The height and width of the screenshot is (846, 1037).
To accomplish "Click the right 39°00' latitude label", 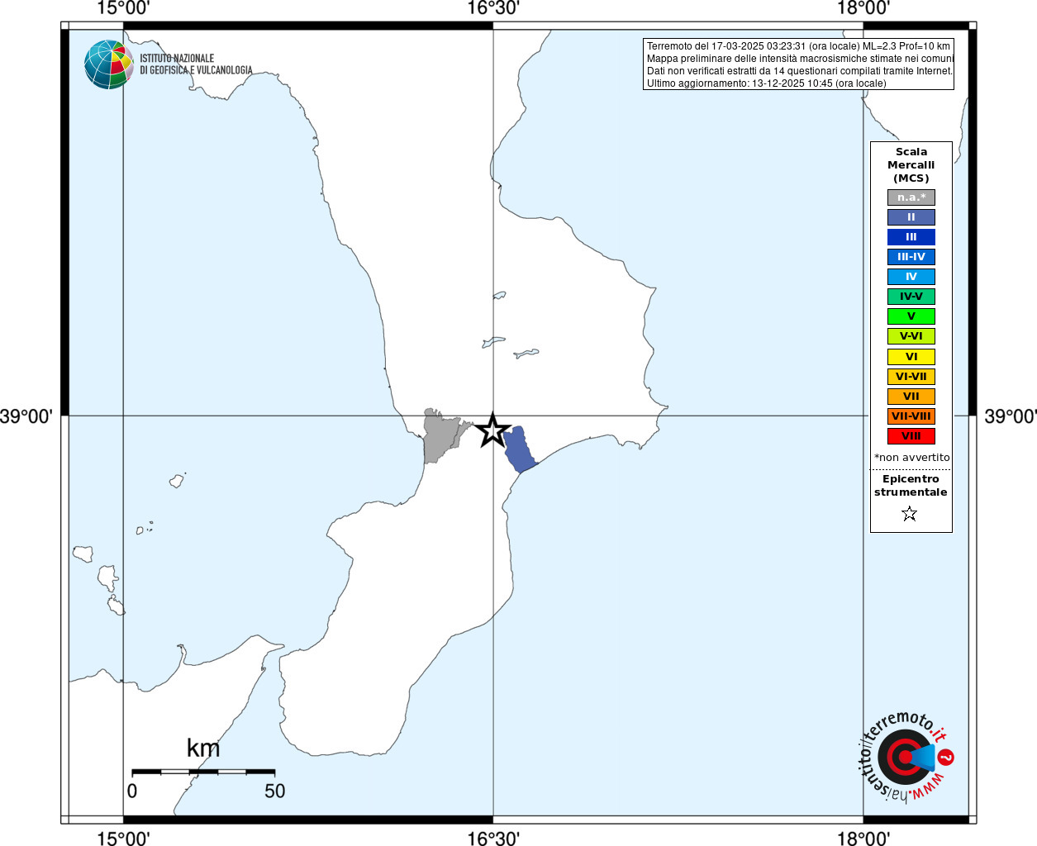I will tap(1010, 416).
